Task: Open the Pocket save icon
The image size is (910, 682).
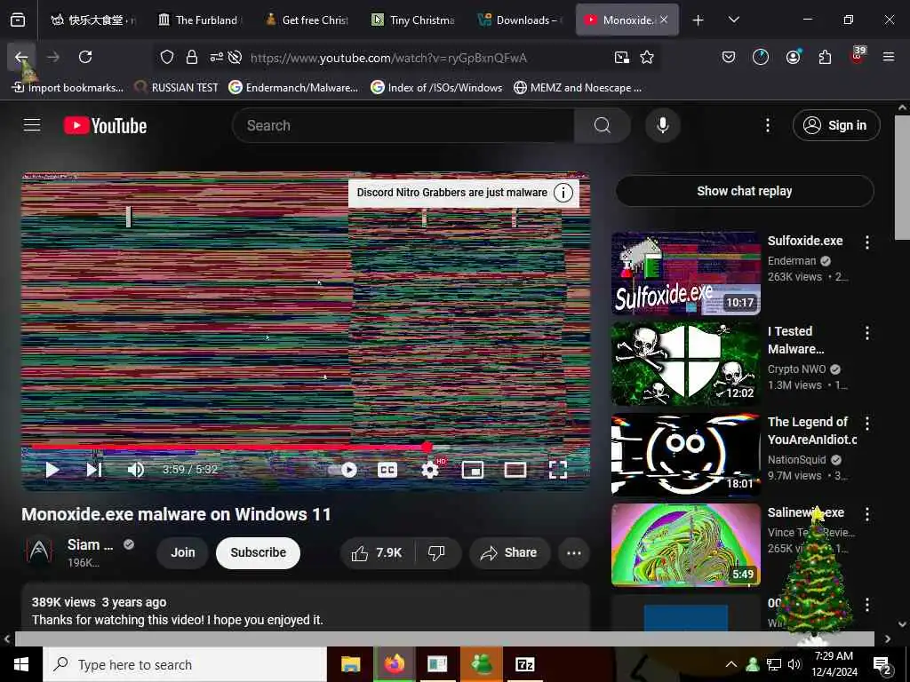Action: coord(729,57)
